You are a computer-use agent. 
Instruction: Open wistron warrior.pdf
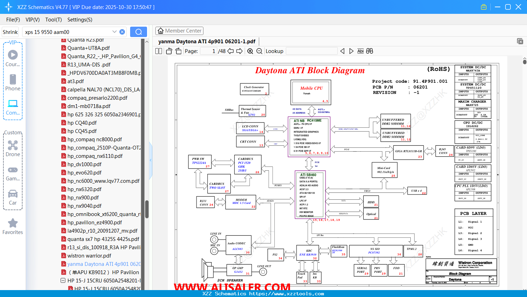click(x=89, y=256)
